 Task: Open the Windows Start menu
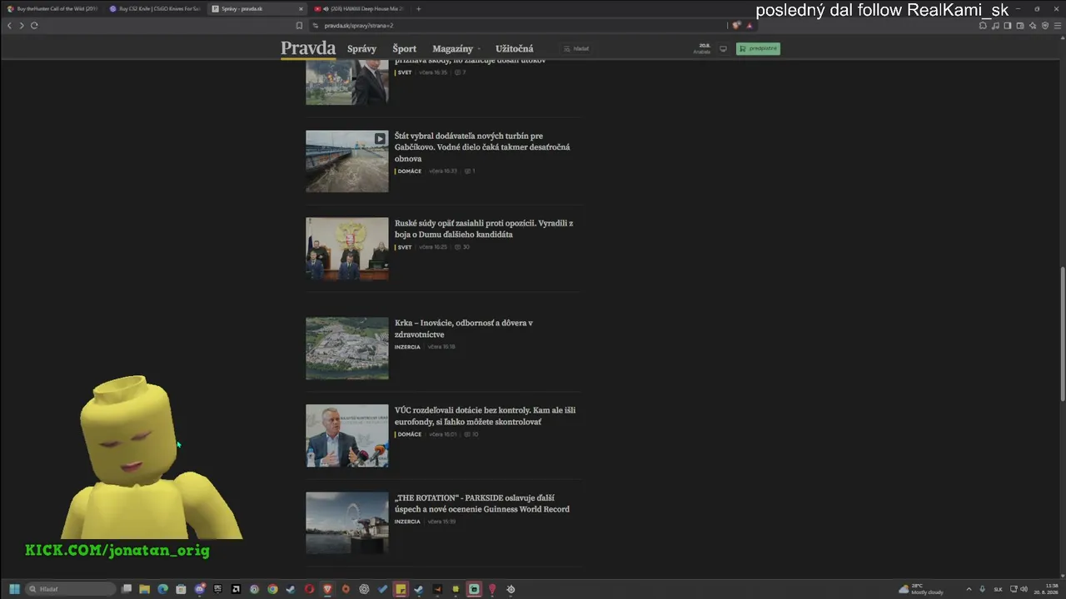[x=14, y=589]
